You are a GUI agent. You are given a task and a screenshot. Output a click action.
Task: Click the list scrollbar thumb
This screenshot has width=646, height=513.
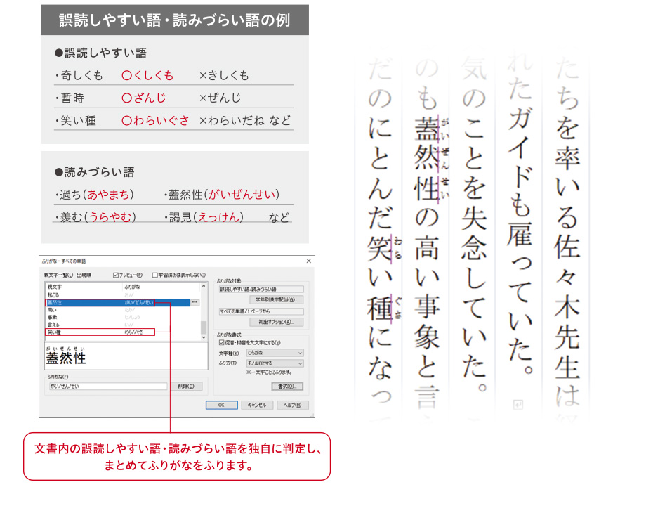(x=204, y=327)
